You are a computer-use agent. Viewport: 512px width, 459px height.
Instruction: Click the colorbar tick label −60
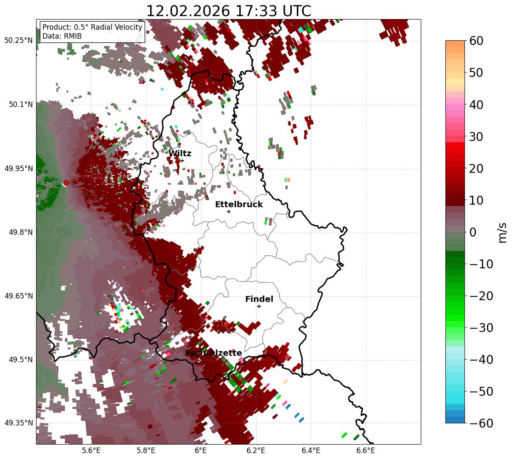(481, 423)
